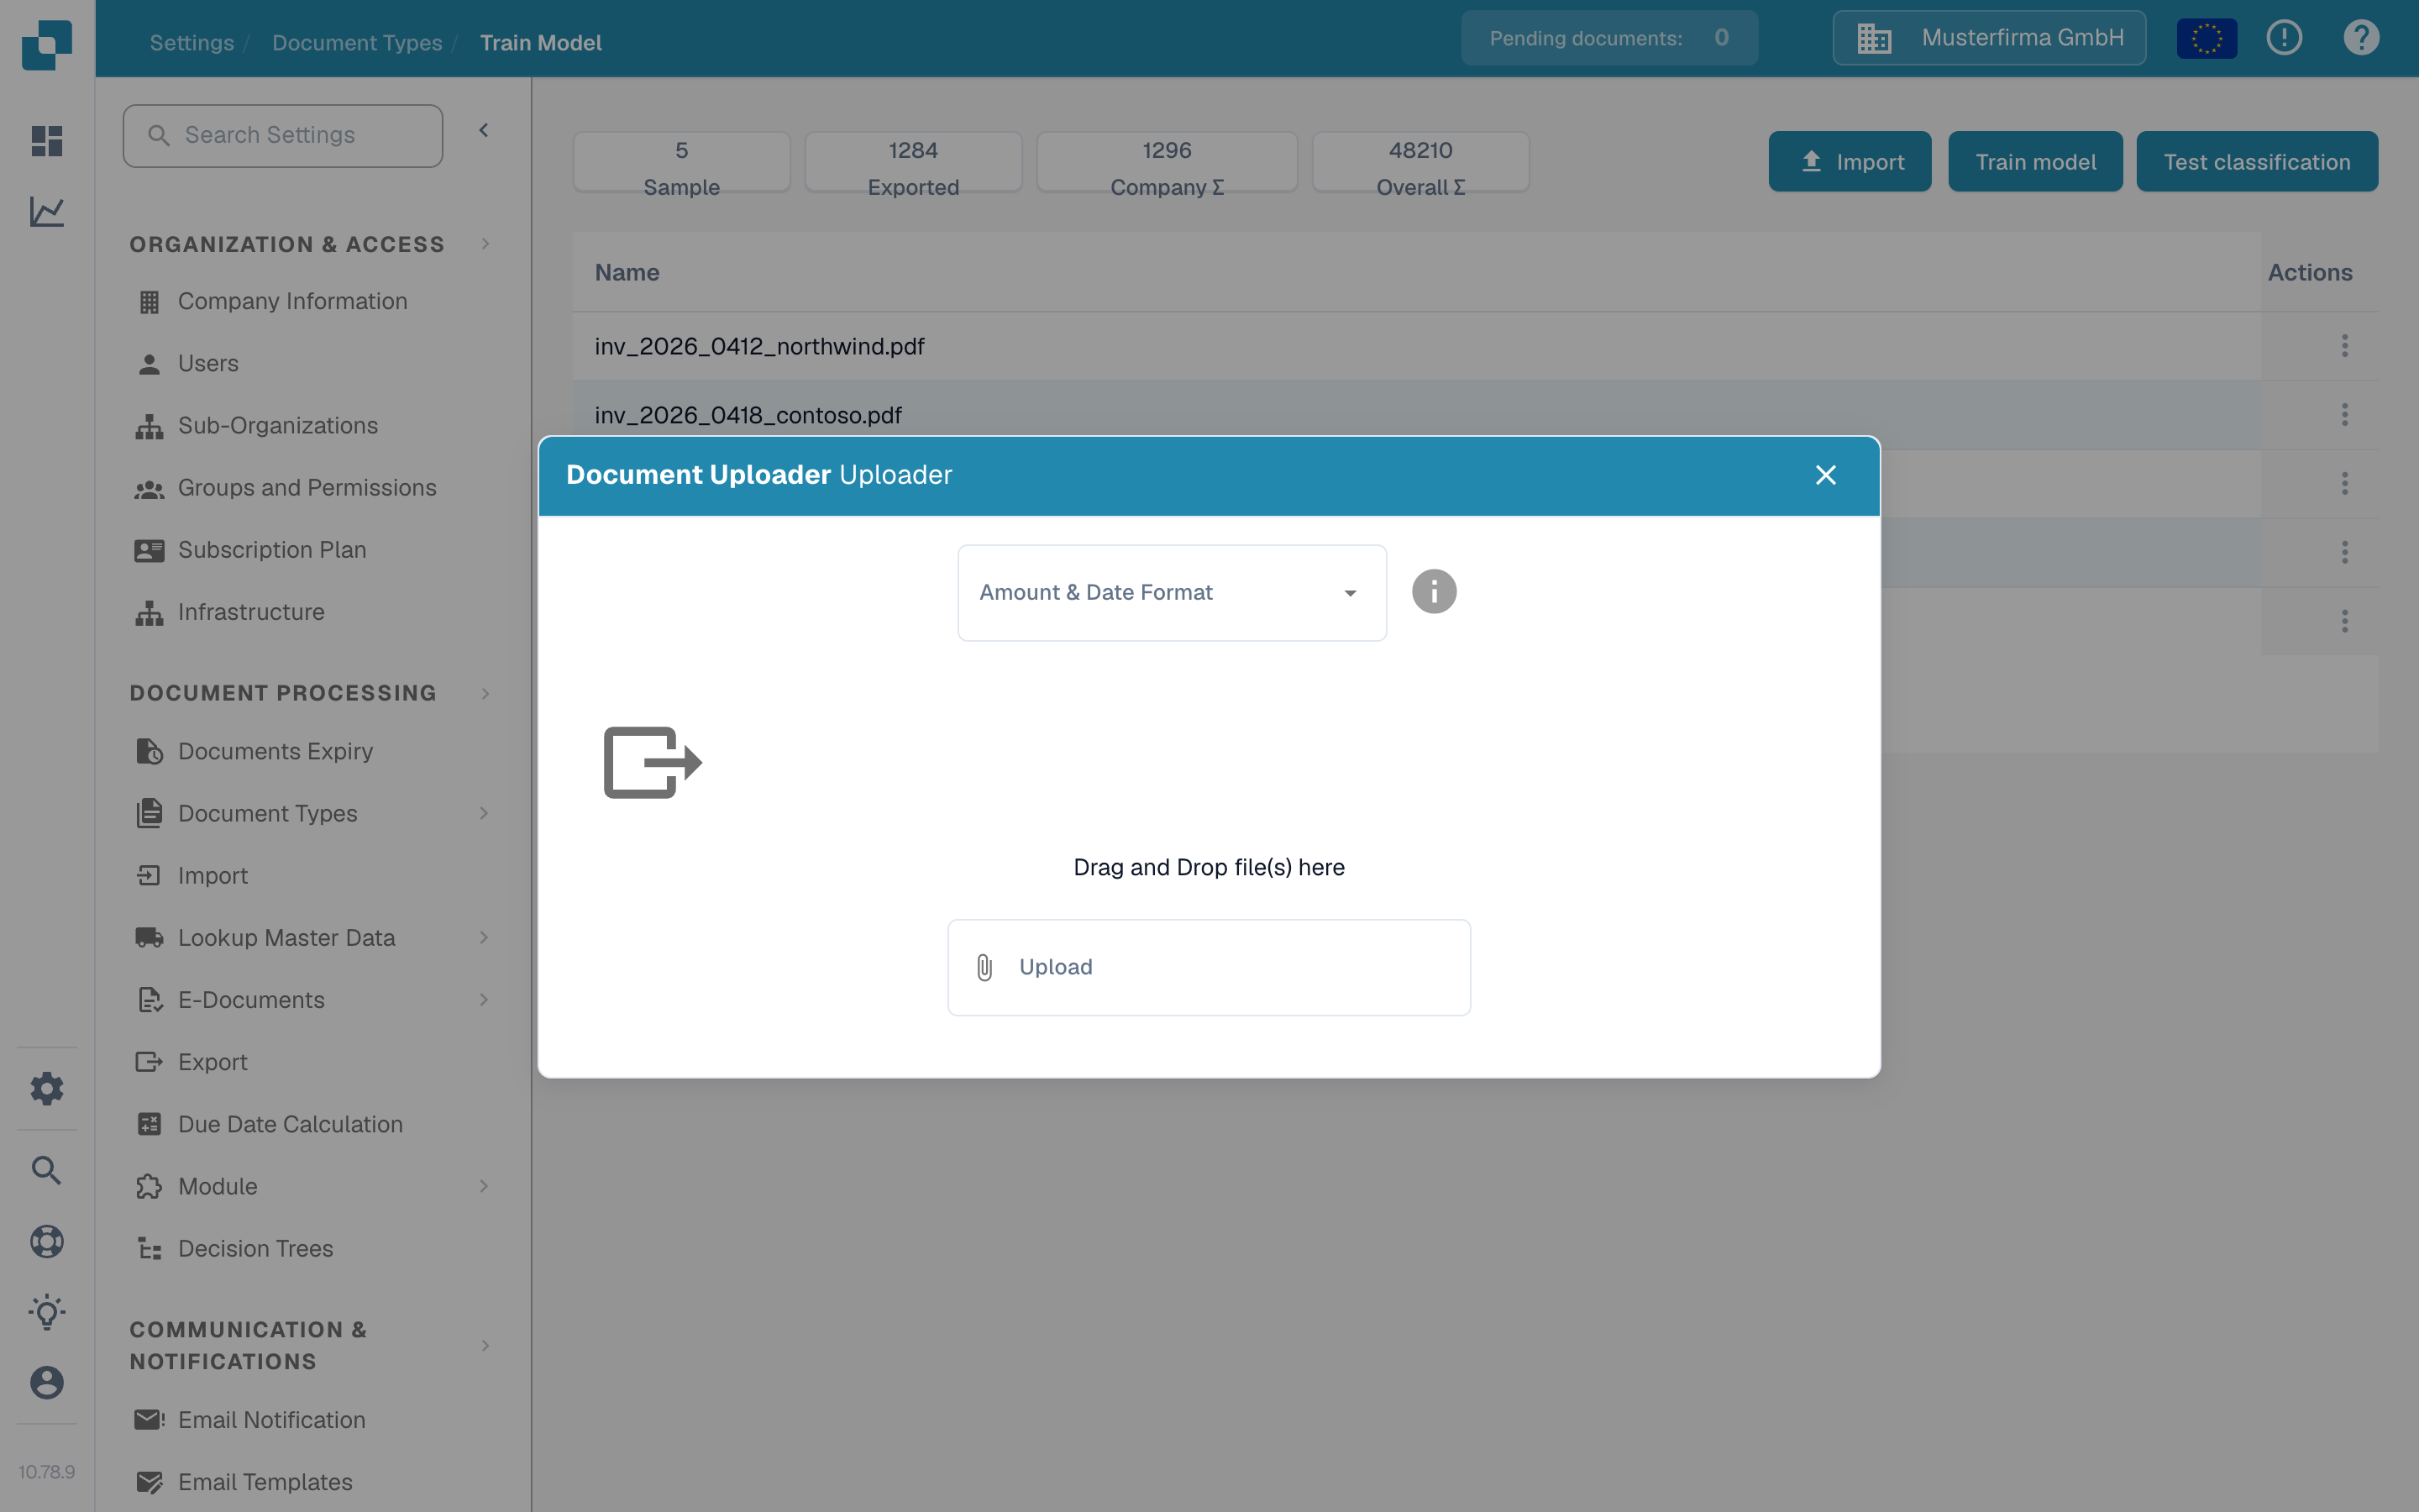Click the settings gear icon in rail

pos(47,1088)
